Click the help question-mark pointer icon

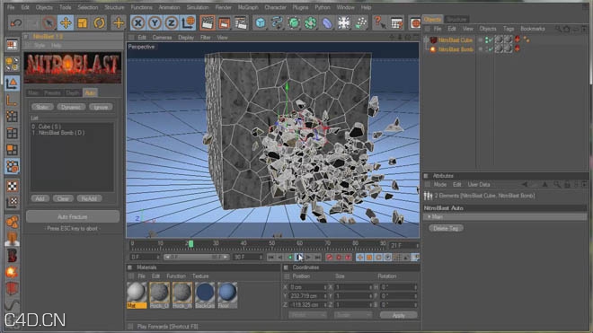click(379, 23)
